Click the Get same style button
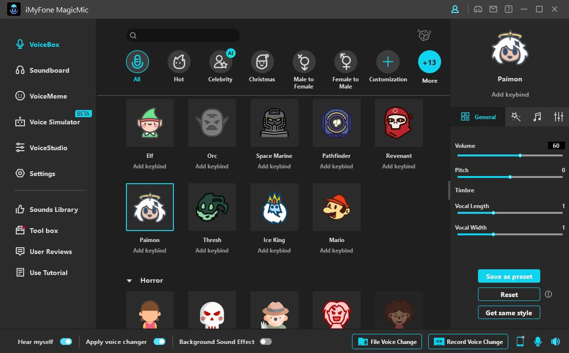Viewport: 569px width, 353px height. [x=509, y=312]
